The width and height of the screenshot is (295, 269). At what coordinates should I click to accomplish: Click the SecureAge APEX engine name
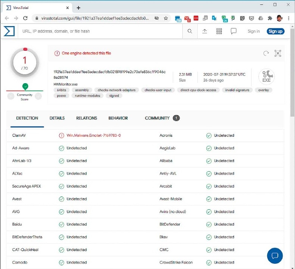pos(27,186)
